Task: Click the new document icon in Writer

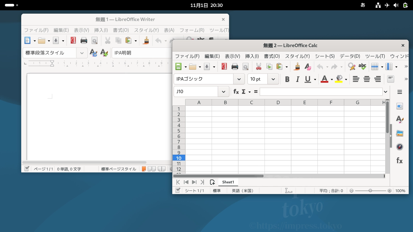Action: pyautogui.click(x=27, y=40)
